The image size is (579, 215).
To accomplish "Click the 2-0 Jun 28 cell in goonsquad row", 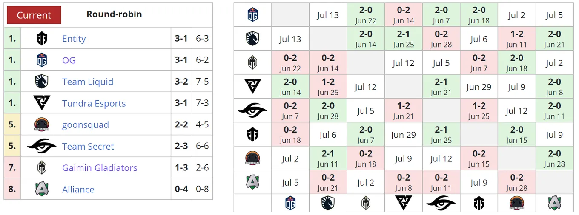I will point(554,158).
